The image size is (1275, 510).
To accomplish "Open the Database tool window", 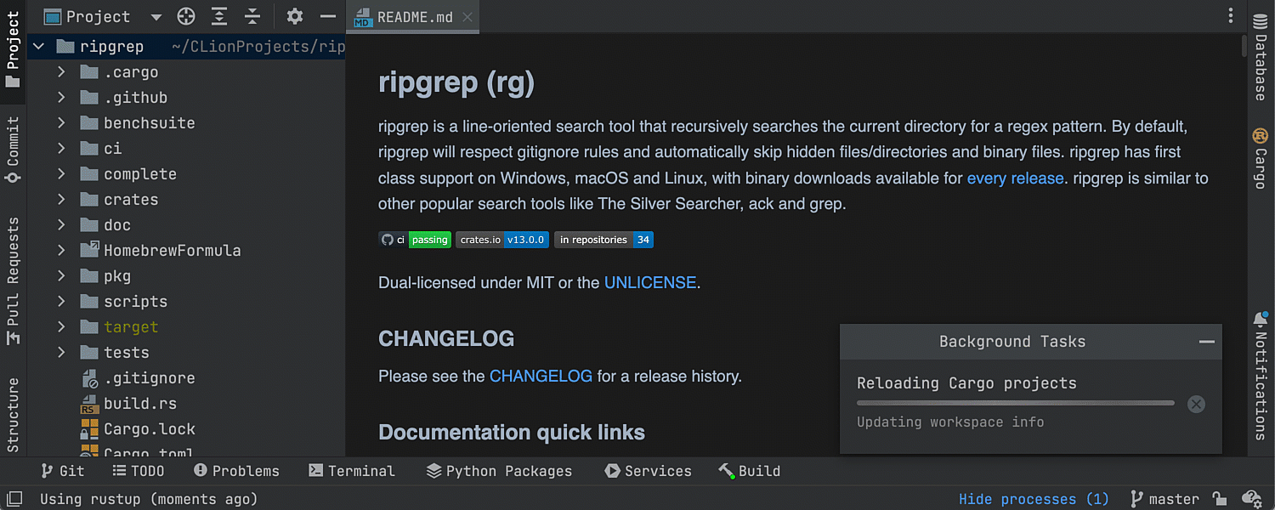I will click(1261, 57).
